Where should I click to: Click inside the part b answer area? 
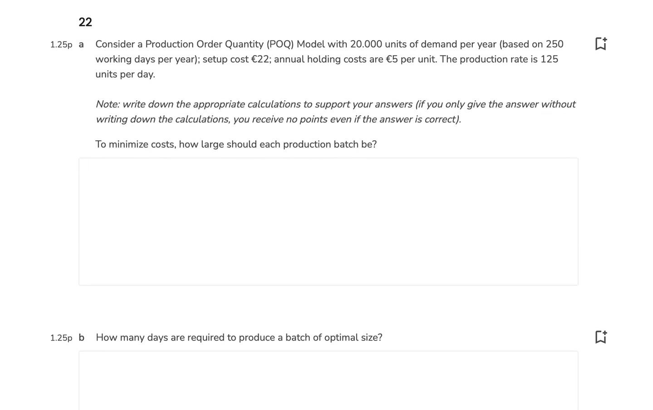click(x=328, y=380)
